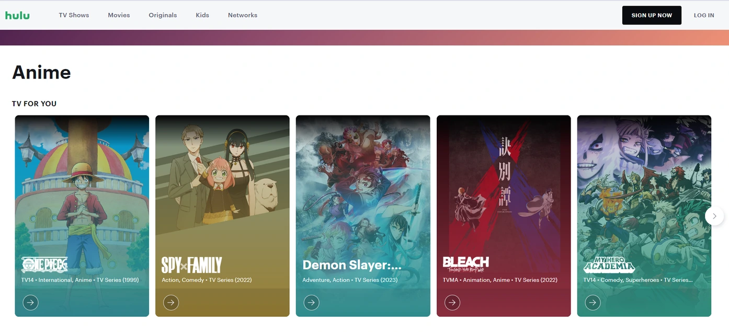
Task: Click "TV14 • Comedy, Superheroes • TV Series..." text
Action: 638,280
